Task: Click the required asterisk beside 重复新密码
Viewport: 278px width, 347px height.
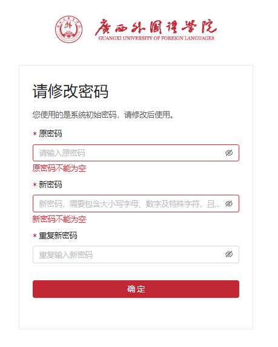Action: (35, 236)
